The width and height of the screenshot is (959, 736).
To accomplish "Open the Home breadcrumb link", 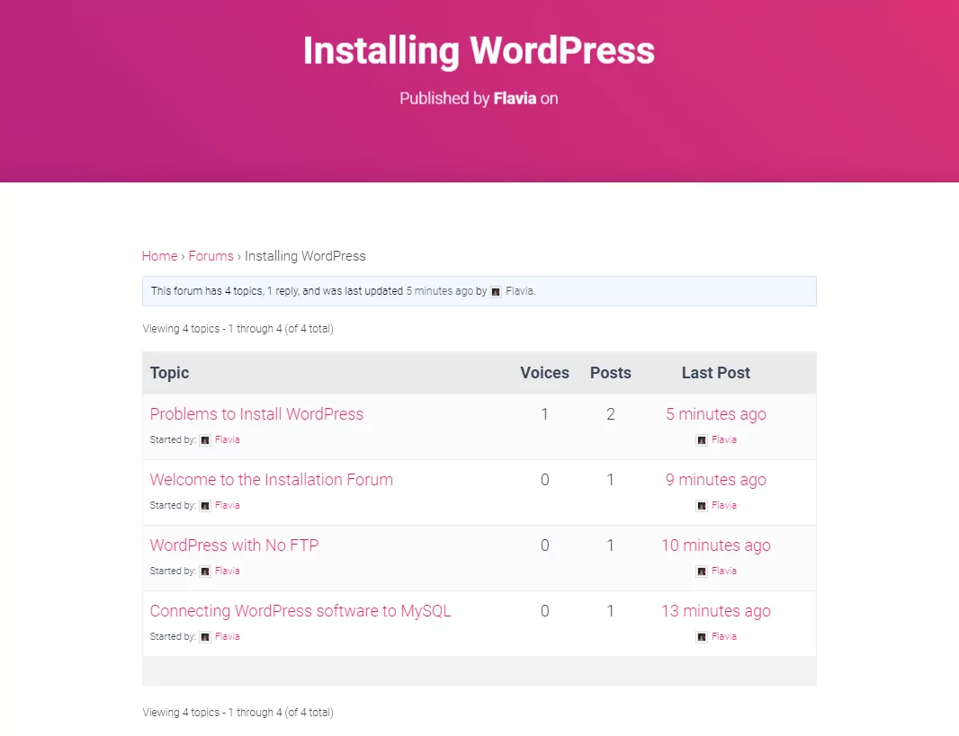I will tap(159, 256).
